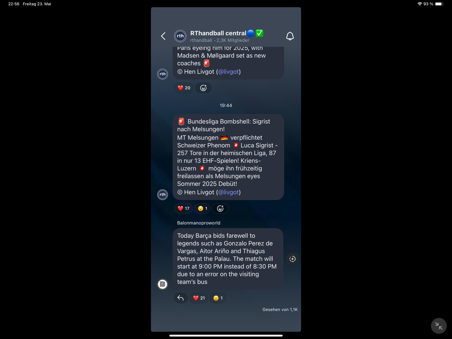The height and width of the screenshot is (339, 452).
Task: Tap the rth avatar beside the Sigrist message
Action: coord(162,195)
